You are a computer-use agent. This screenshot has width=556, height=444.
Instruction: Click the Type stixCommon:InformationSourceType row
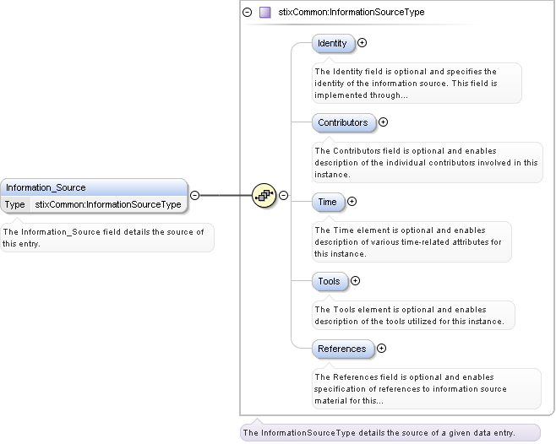pos(93,204)
